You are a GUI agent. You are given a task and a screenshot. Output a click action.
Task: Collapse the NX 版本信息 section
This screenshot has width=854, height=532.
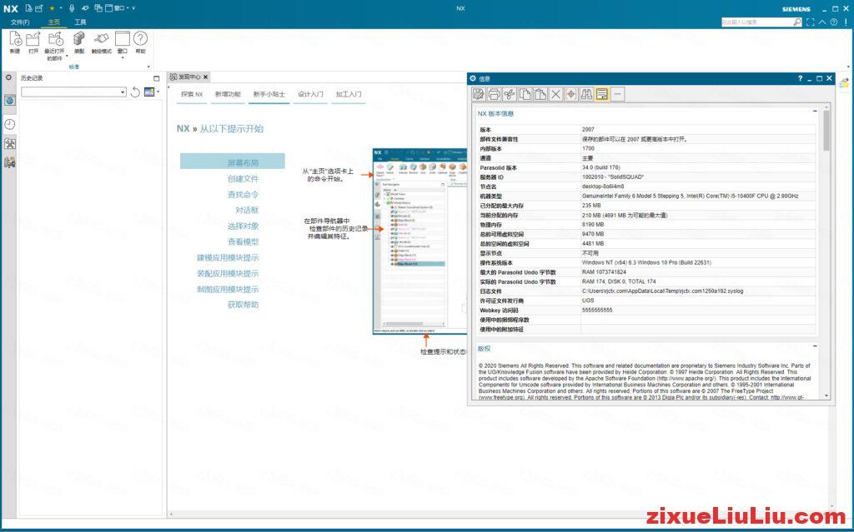tap(815, 111)
